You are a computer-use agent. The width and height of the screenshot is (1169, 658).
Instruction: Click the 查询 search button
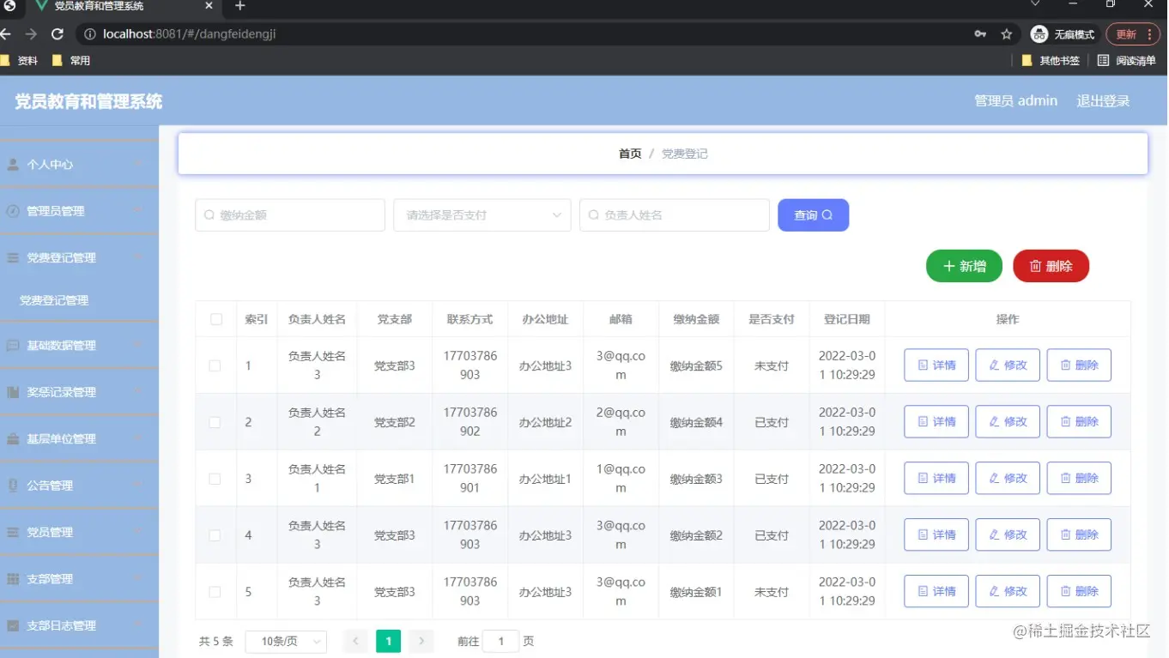click(x=813, y=215)
